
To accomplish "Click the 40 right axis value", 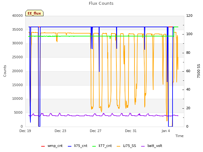I will (188, 89).
